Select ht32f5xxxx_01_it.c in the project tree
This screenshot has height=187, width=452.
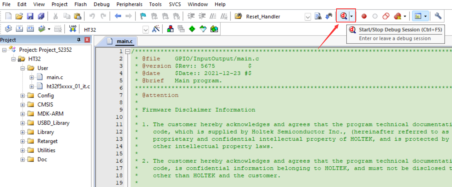click(x=68, y=86)
